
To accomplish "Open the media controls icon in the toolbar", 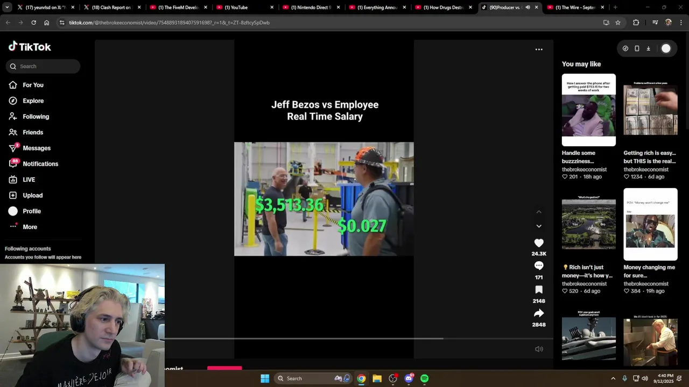I will (x=655, y=23).
